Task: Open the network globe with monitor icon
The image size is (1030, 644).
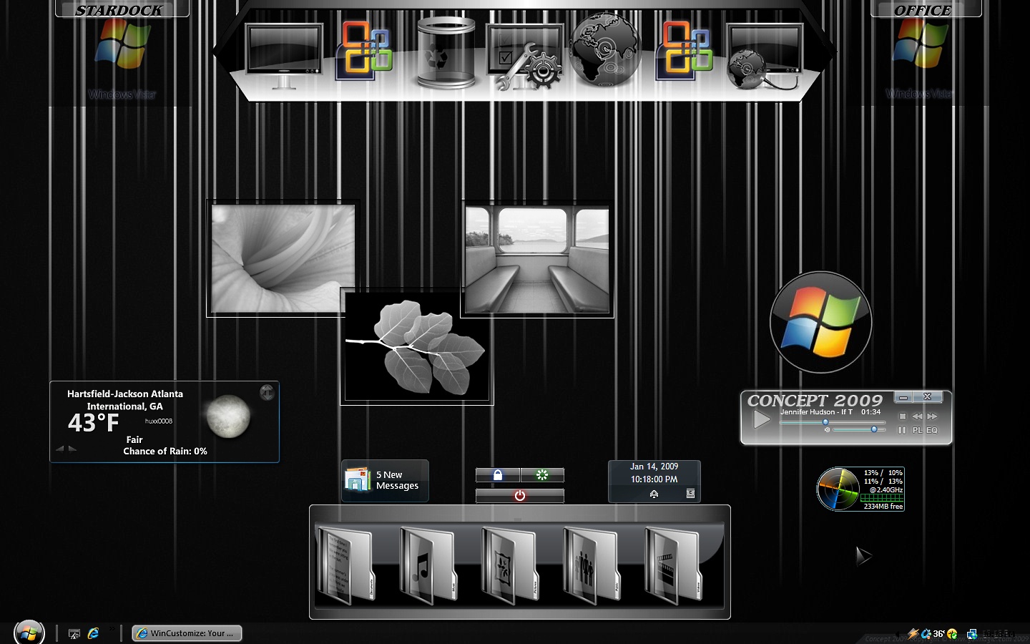Action: pos(764,57)
